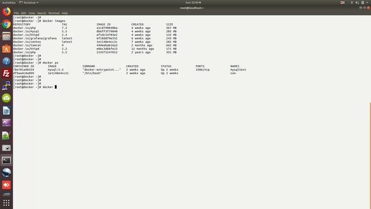Screen dimensions: 371x209
Task: Click the red screen recording indicator
Action: [x=343, y=2]
